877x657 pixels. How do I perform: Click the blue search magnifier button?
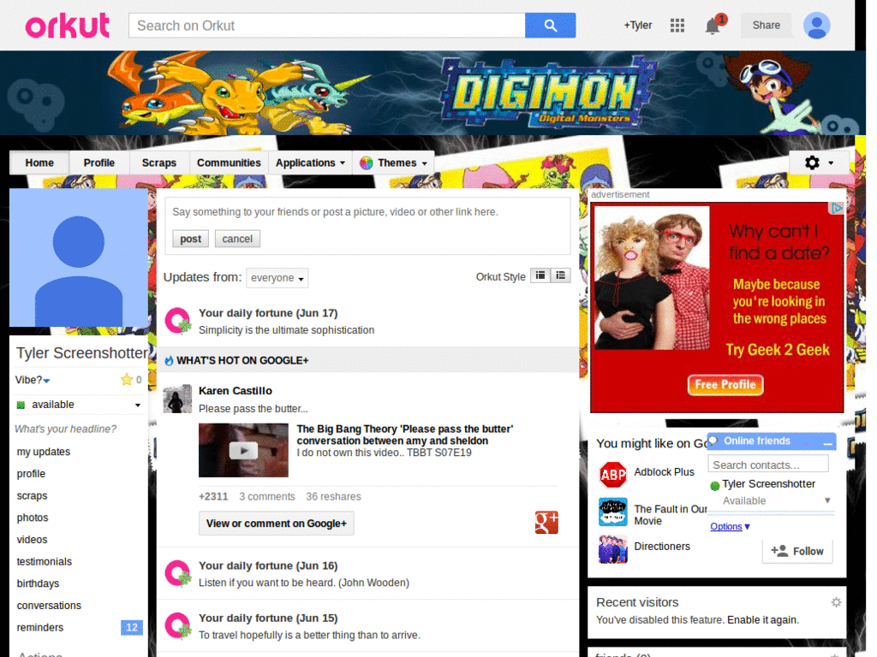click(x=550, y=26)
